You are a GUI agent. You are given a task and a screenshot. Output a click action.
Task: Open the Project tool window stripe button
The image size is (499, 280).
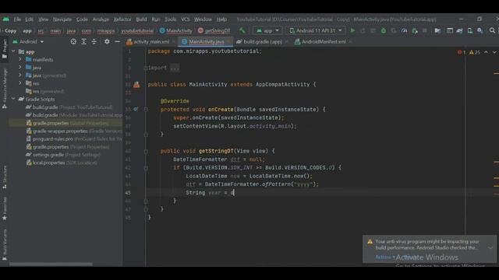[5, 49]
